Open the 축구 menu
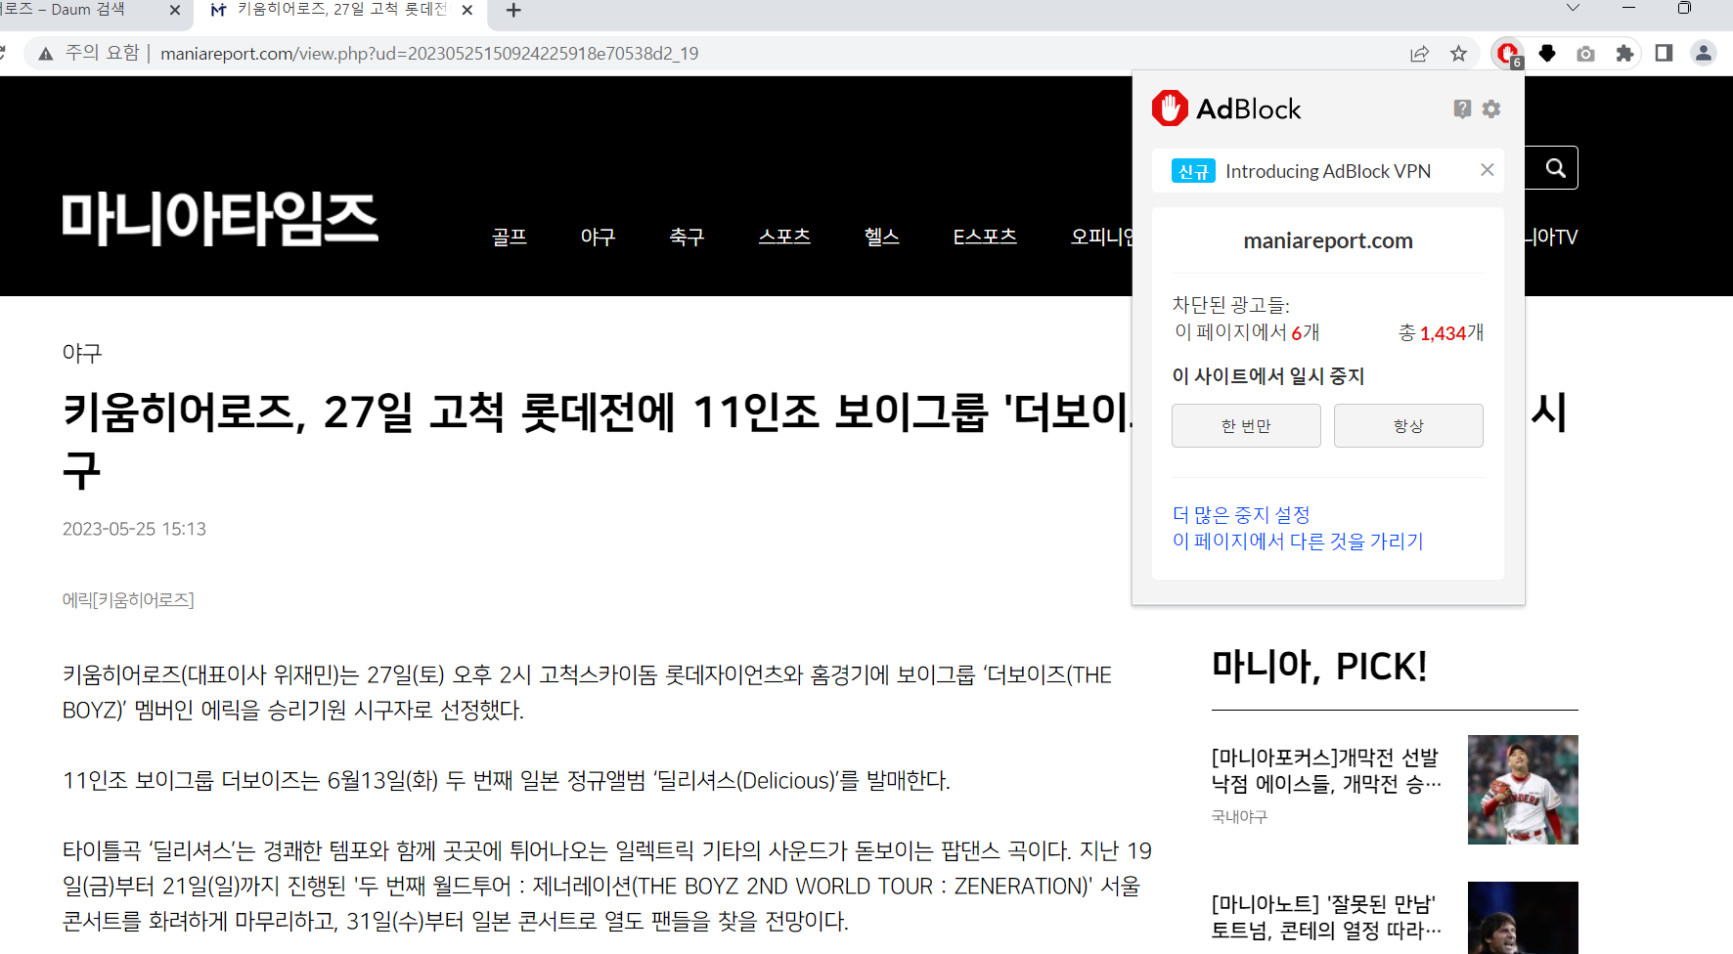 (687, 237)
